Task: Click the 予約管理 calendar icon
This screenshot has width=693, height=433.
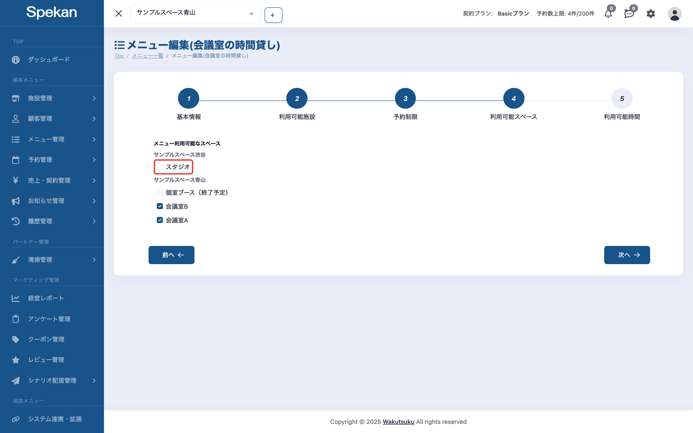Action: pyautogui.click(x=16, y=160)
